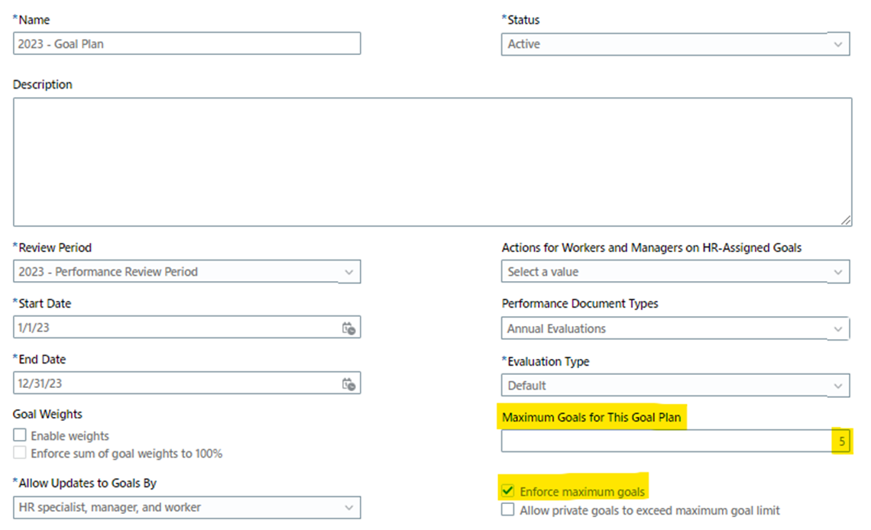The height and width of the screenshot is (530, 871).
Task: Click the Enable weights label text
Action: (70, 435)
